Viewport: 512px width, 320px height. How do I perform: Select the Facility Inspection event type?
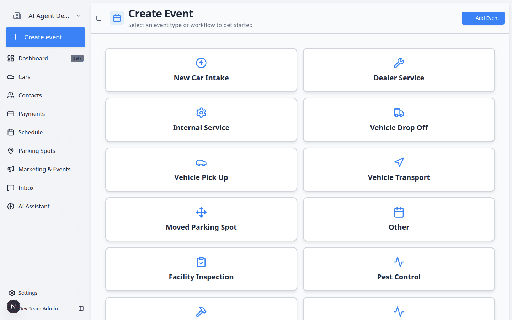click(x=201, y=269)
